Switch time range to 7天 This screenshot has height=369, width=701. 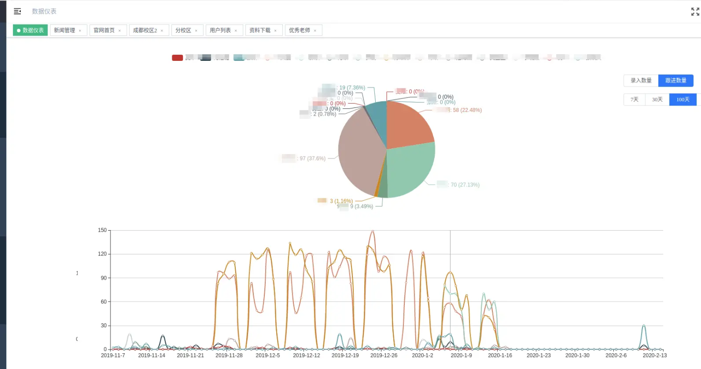click(634, 100)
